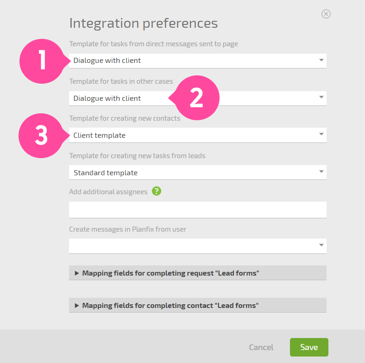The image size is (365, 363).
Task: Click Template for creating new contacts label
Action: pyautogui.click(x=125, y=118)
